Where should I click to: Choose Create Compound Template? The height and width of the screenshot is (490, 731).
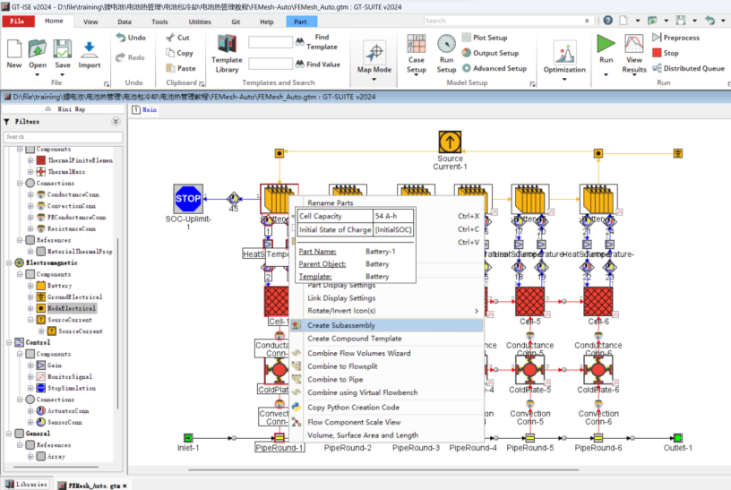click(x=386, y=339)
